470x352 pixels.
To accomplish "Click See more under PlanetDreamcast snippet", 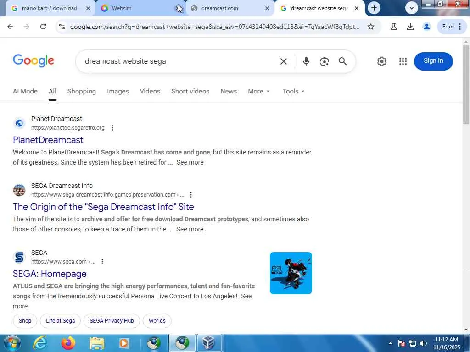I will pos(190,162).
